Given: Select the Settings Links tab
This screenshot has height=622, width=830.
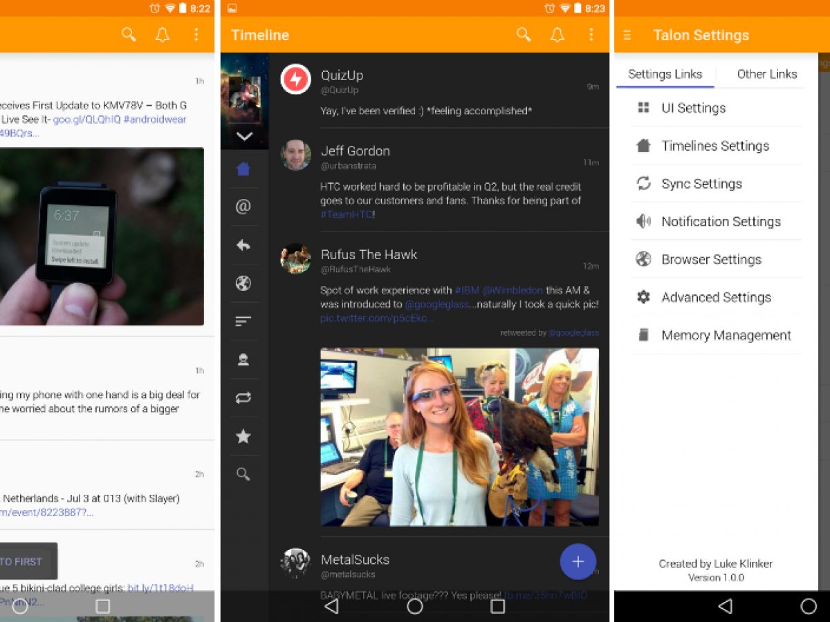Looking at the screenshot, I should (665, 74).
